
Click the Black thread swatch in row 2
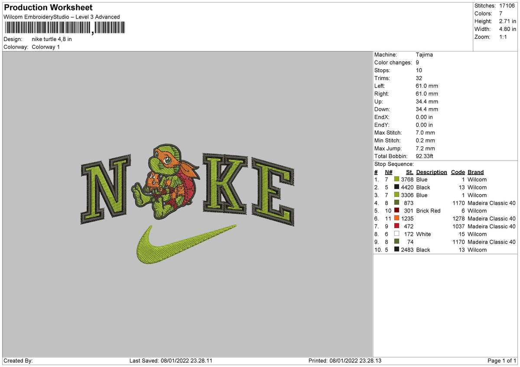(x=396, y=187)
